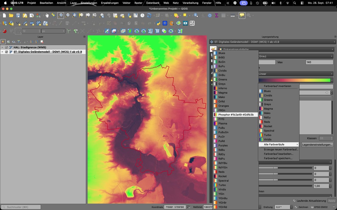The image size is (337, 210).
Task: Click the filter legend funnel icon
Action: (19, 41)
